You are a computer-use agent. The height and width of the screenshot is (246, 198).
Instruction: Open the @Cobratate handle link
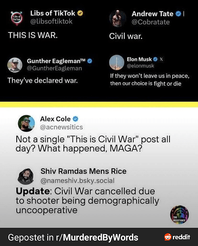coord(151,22)
